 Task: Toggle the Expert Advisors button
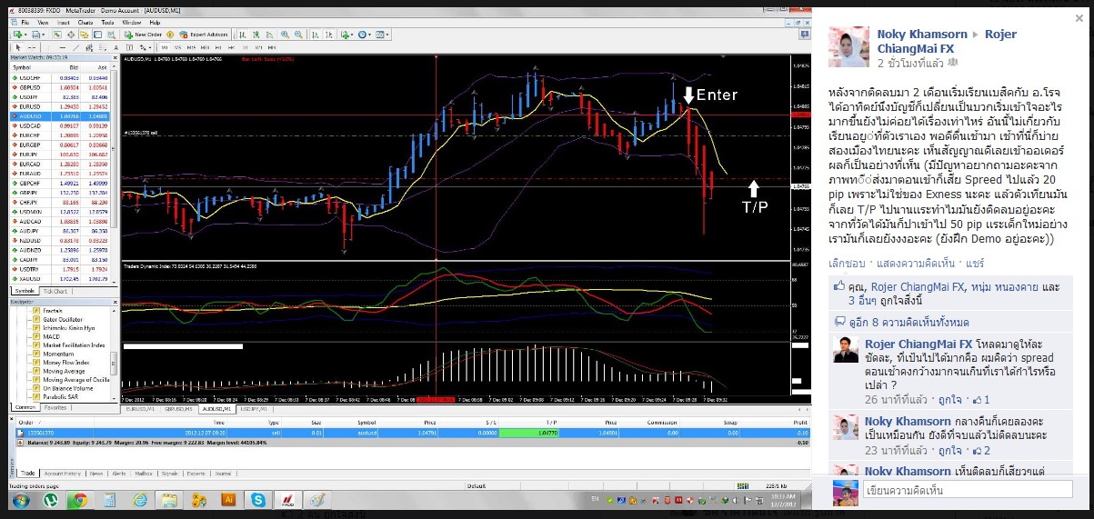click(x=203, y=35)
